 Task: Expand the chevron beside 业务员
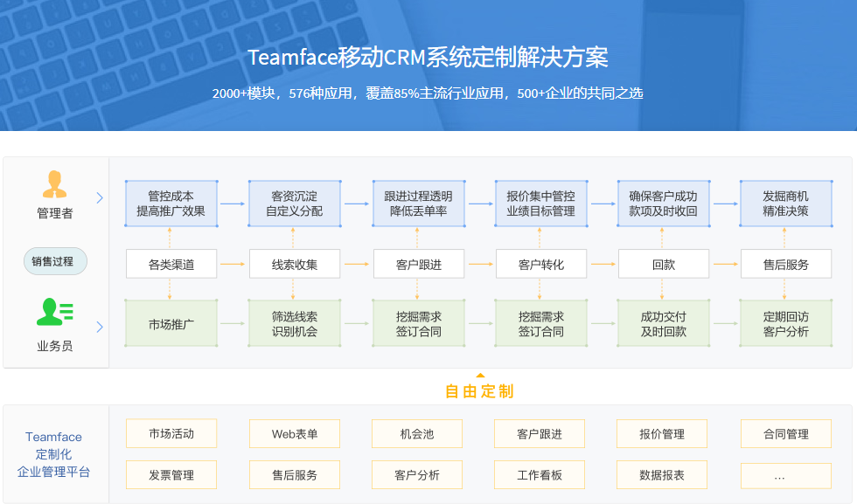[100, 327]
